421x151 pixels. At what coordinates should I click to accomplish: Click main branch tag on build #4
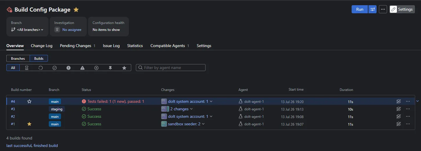pos(55,102)
